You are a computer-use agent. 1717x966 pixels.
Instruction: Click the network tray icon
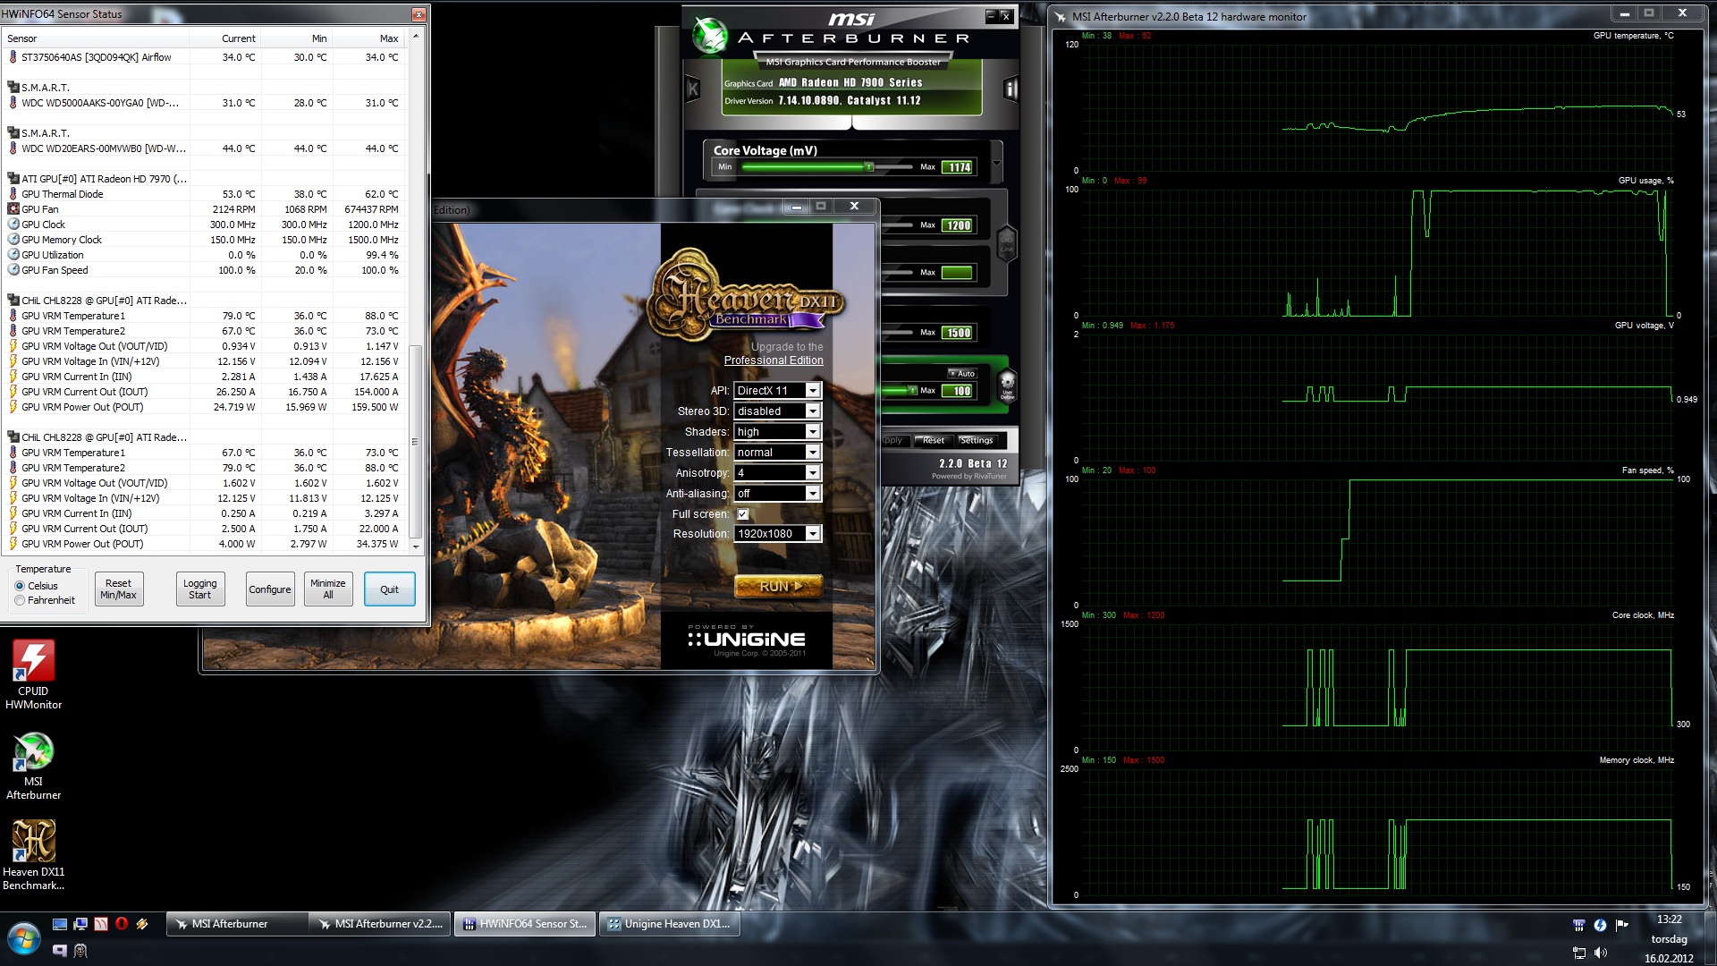1578,953
